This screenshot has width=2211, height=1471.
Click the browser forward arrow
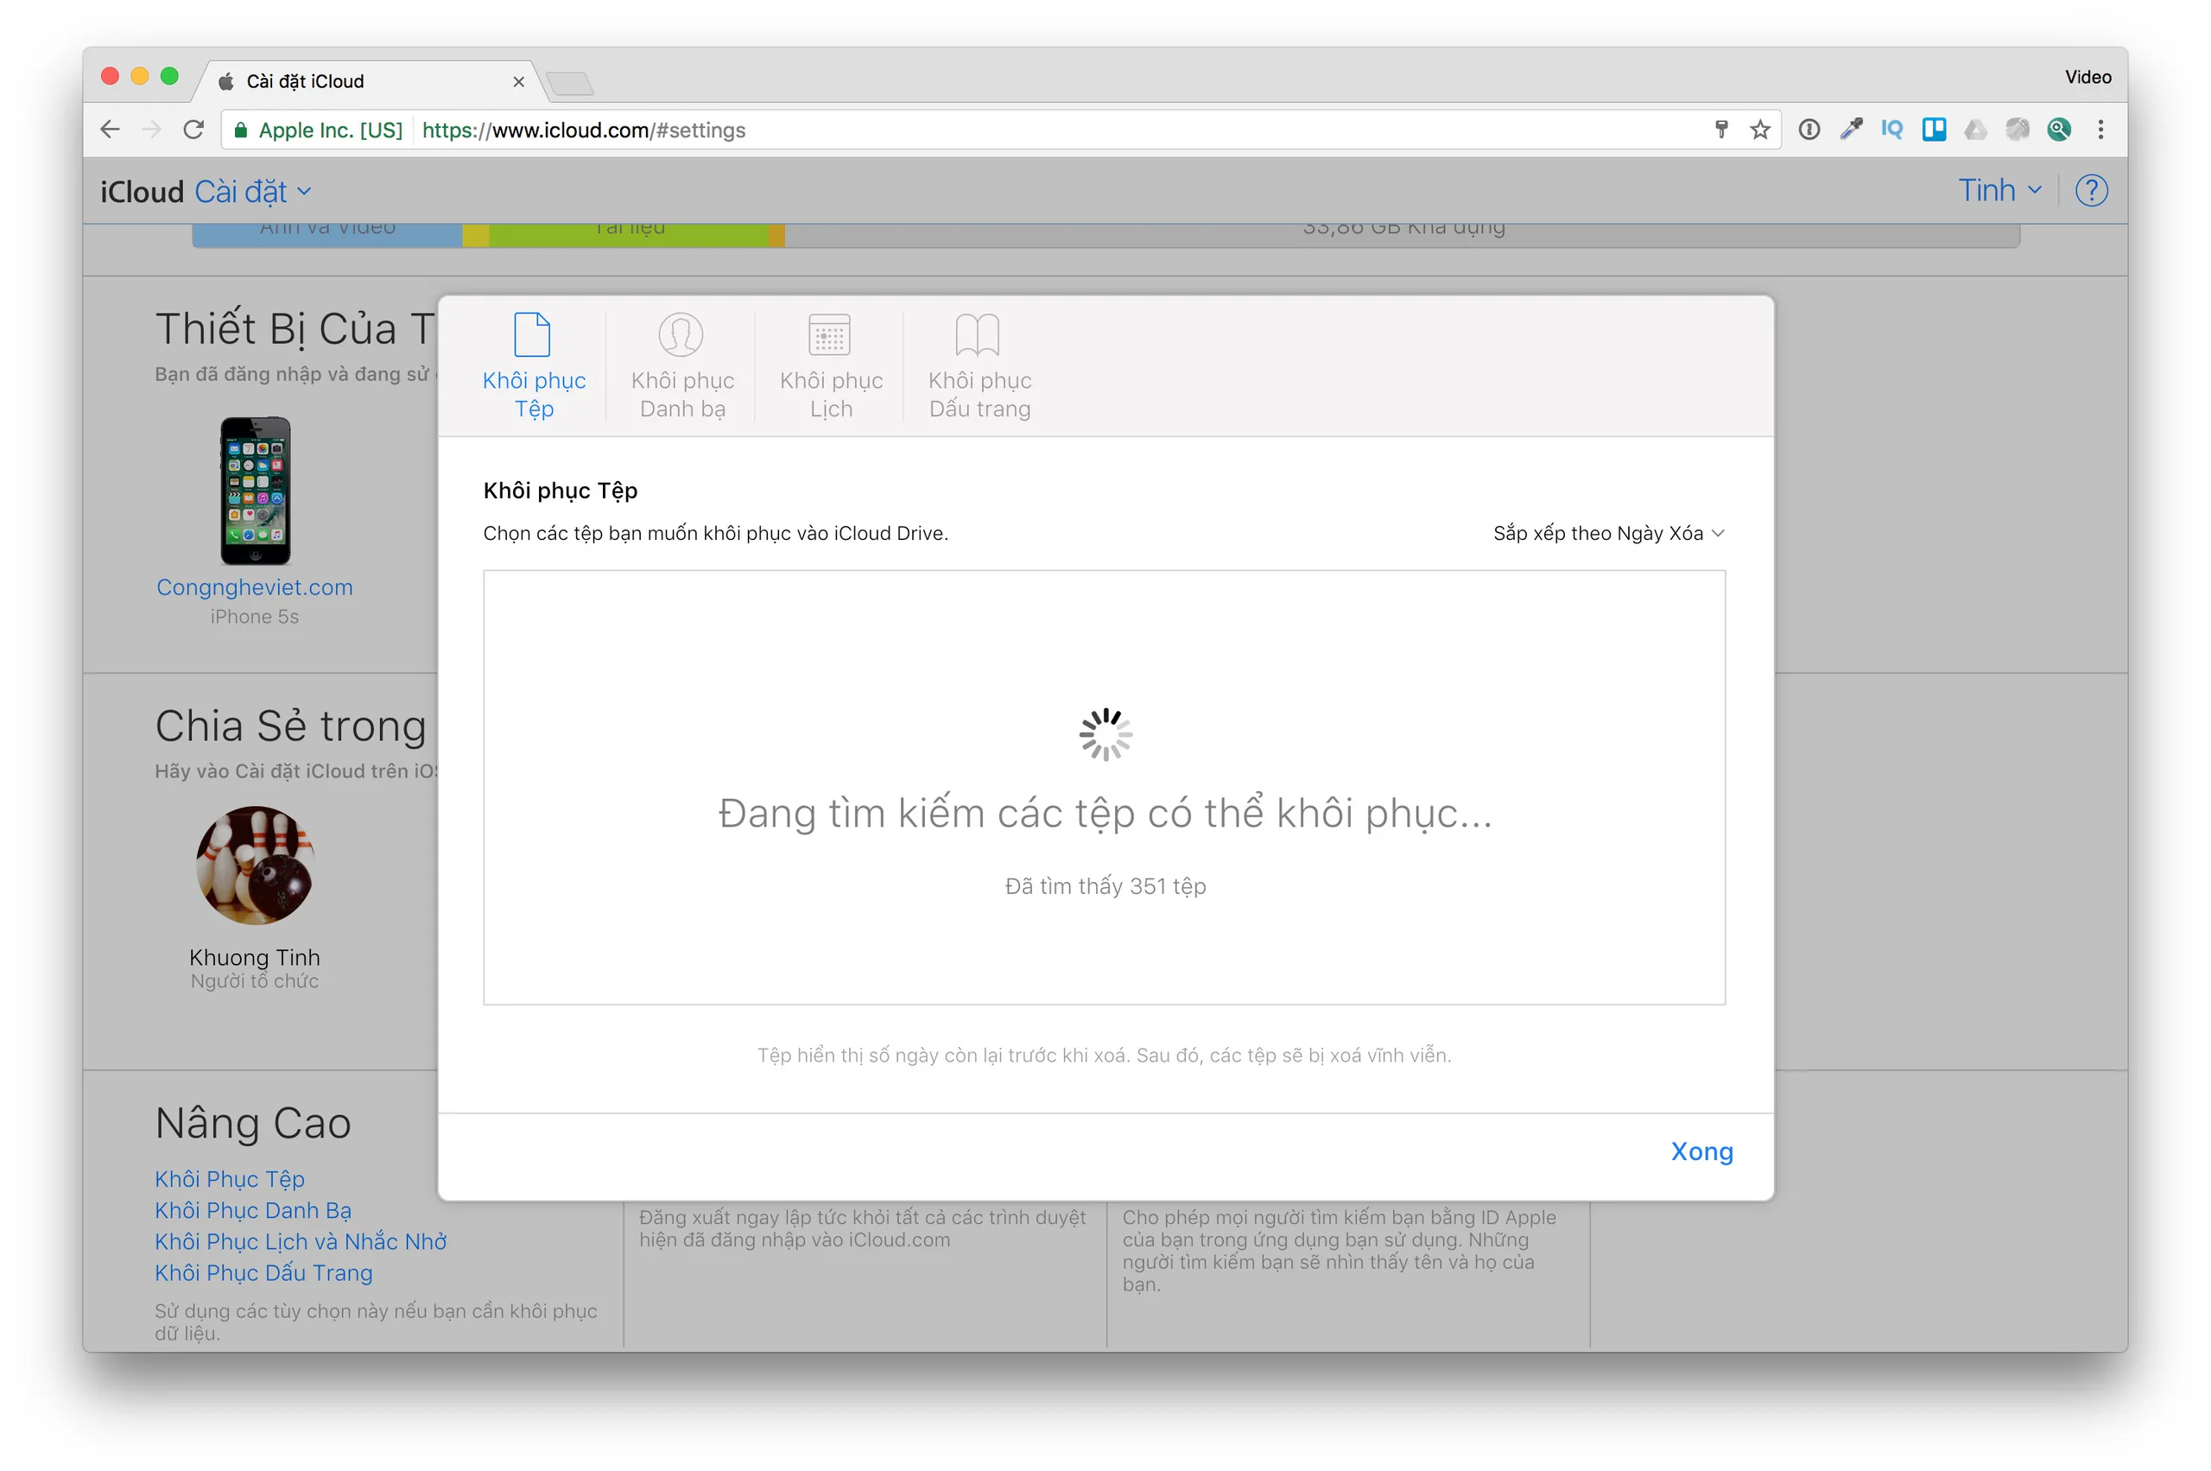[152, 130]
